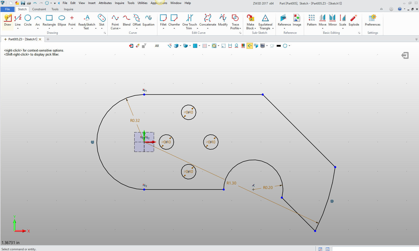The image size is (419, 251).
Task: Open Preferences settings
Action: (x=372, y=20)
